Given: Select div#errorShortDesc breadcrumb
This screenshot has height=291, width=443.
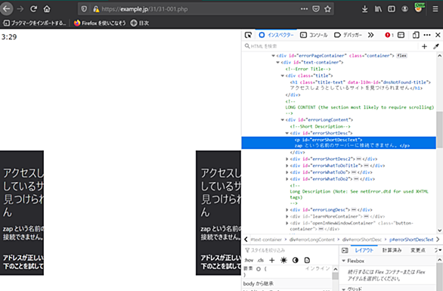Looking at the screenshot, I should (362, 240).
